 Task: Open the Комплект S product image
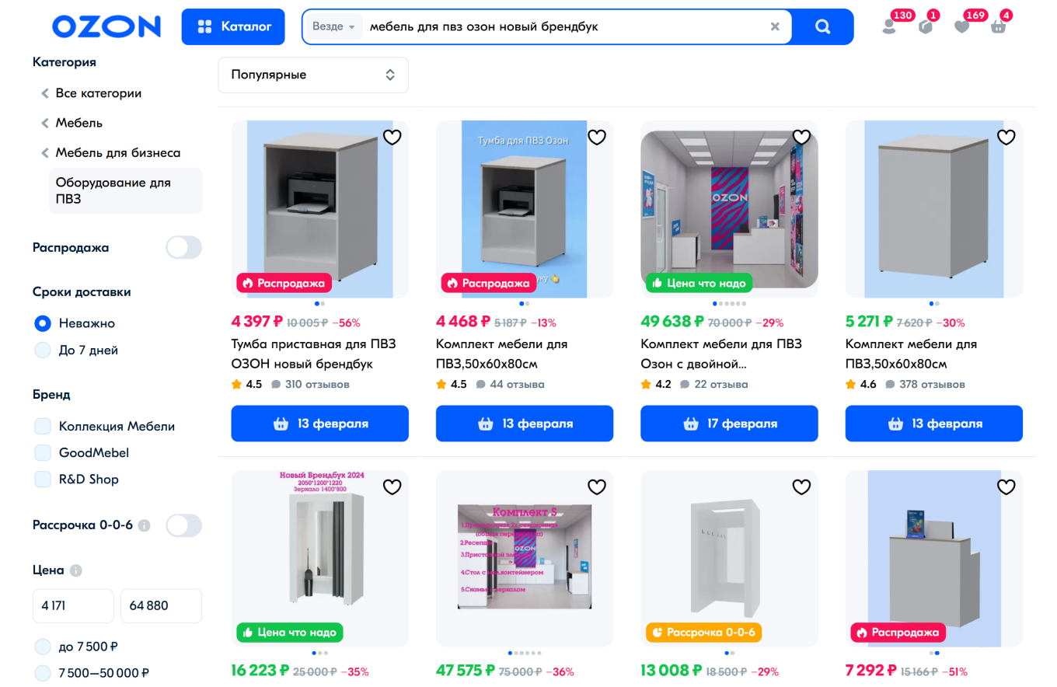tap(525, 559)
